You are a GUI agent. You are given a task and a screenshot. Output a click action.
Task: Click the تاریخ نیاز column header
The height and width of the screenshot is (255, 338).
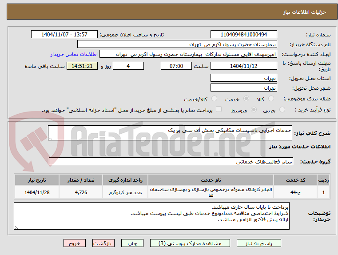click(37, 180)
